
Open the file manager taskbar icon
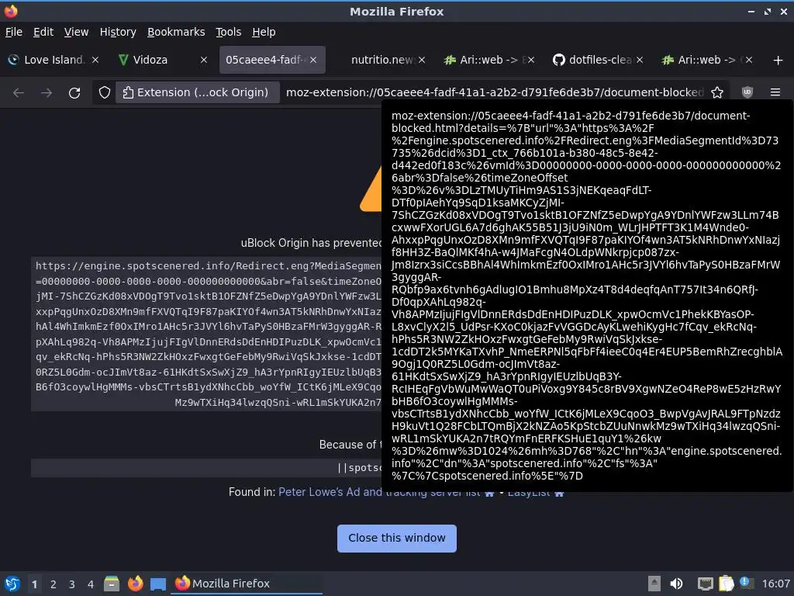pos(112,584)
